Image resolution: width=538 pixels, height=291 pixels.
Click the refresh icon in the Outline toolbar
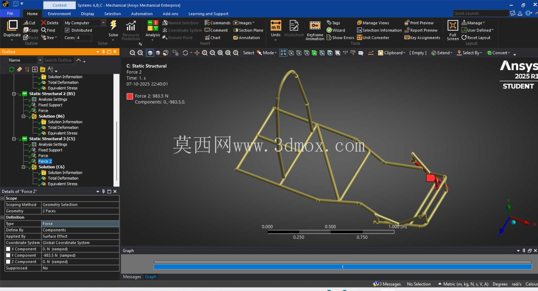(x=12, y=69)
